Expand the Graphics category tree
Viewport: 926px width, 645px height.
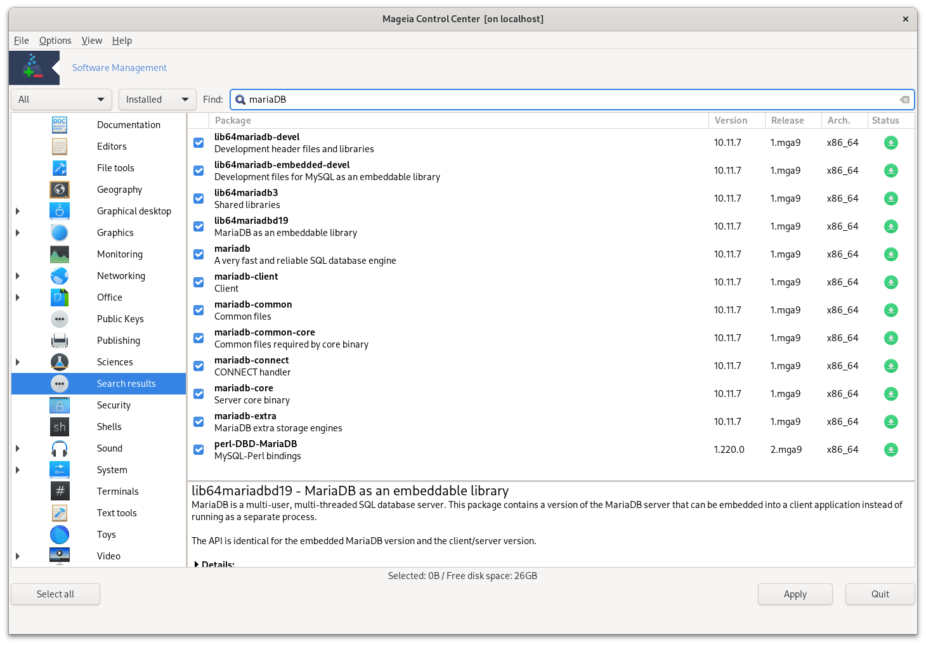tap(18, 233)
